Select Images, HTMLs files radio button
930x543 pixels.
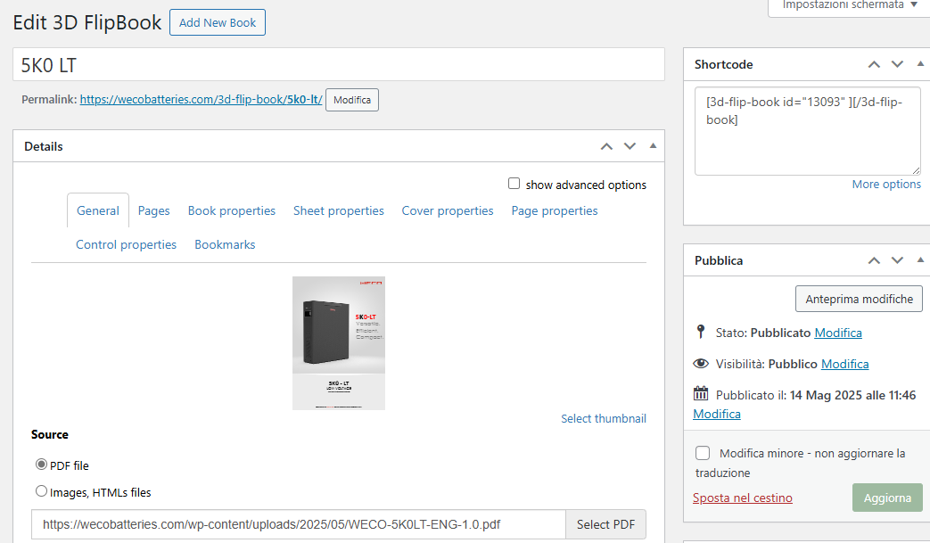pyautogui.click(x=42, y=490)
